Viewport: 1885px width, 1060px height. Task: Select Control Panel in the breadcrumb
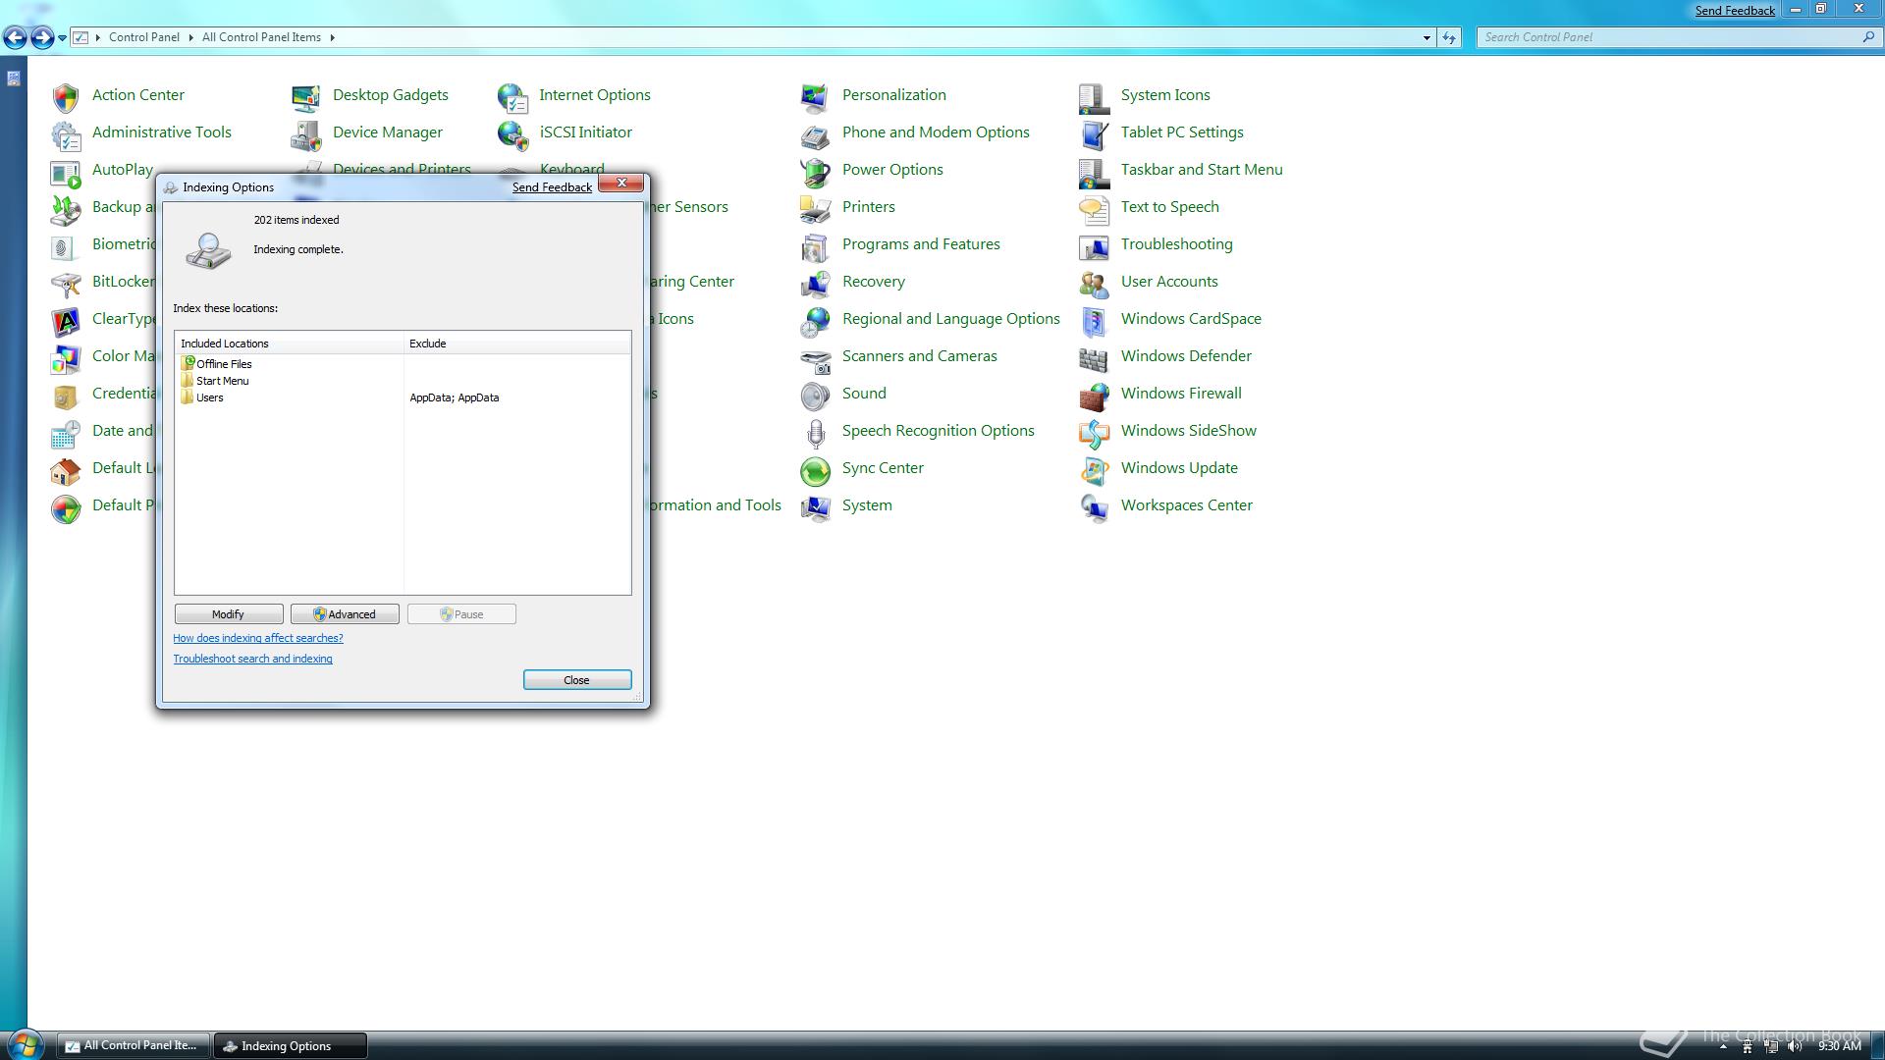point(144,37)
